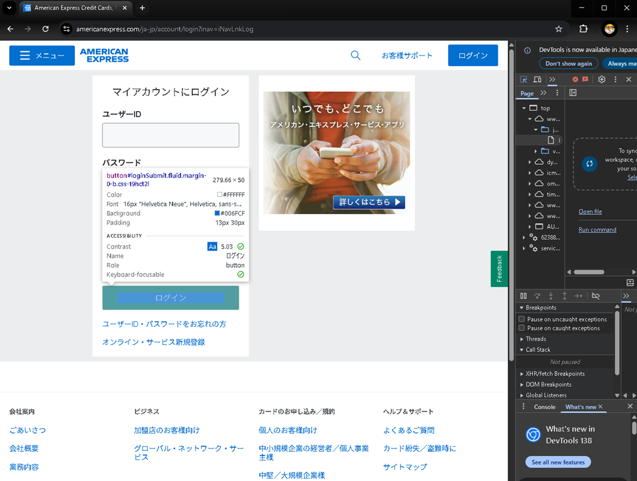Click See all new features button
Screen dimensions: 637x481
click(x=558, y=462)
